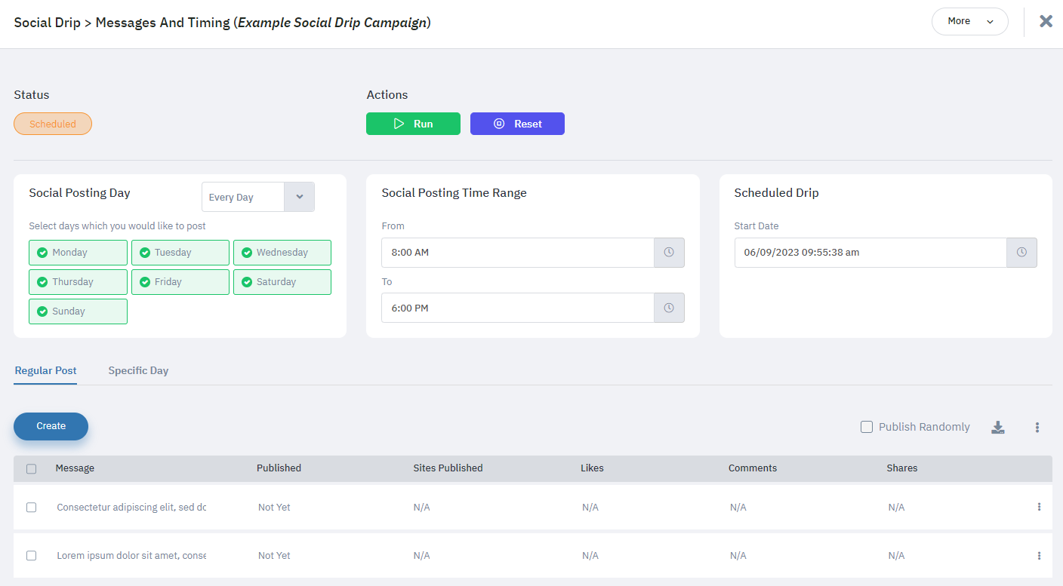Open row options for Lorem ipsum message
The image size is (1063, 586).
click(1039, 556)
